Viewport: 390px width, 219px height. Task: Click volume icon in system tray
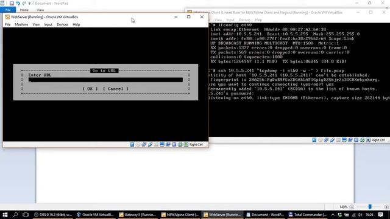(x=360, y=215)
